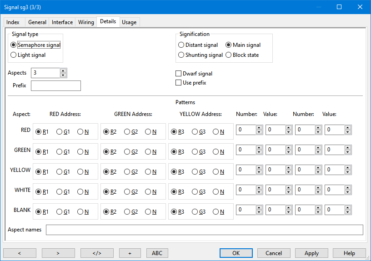Viewport: 371px width, 261px height.
Task: Click the '+' button at bottom
Action: (130, 253)
